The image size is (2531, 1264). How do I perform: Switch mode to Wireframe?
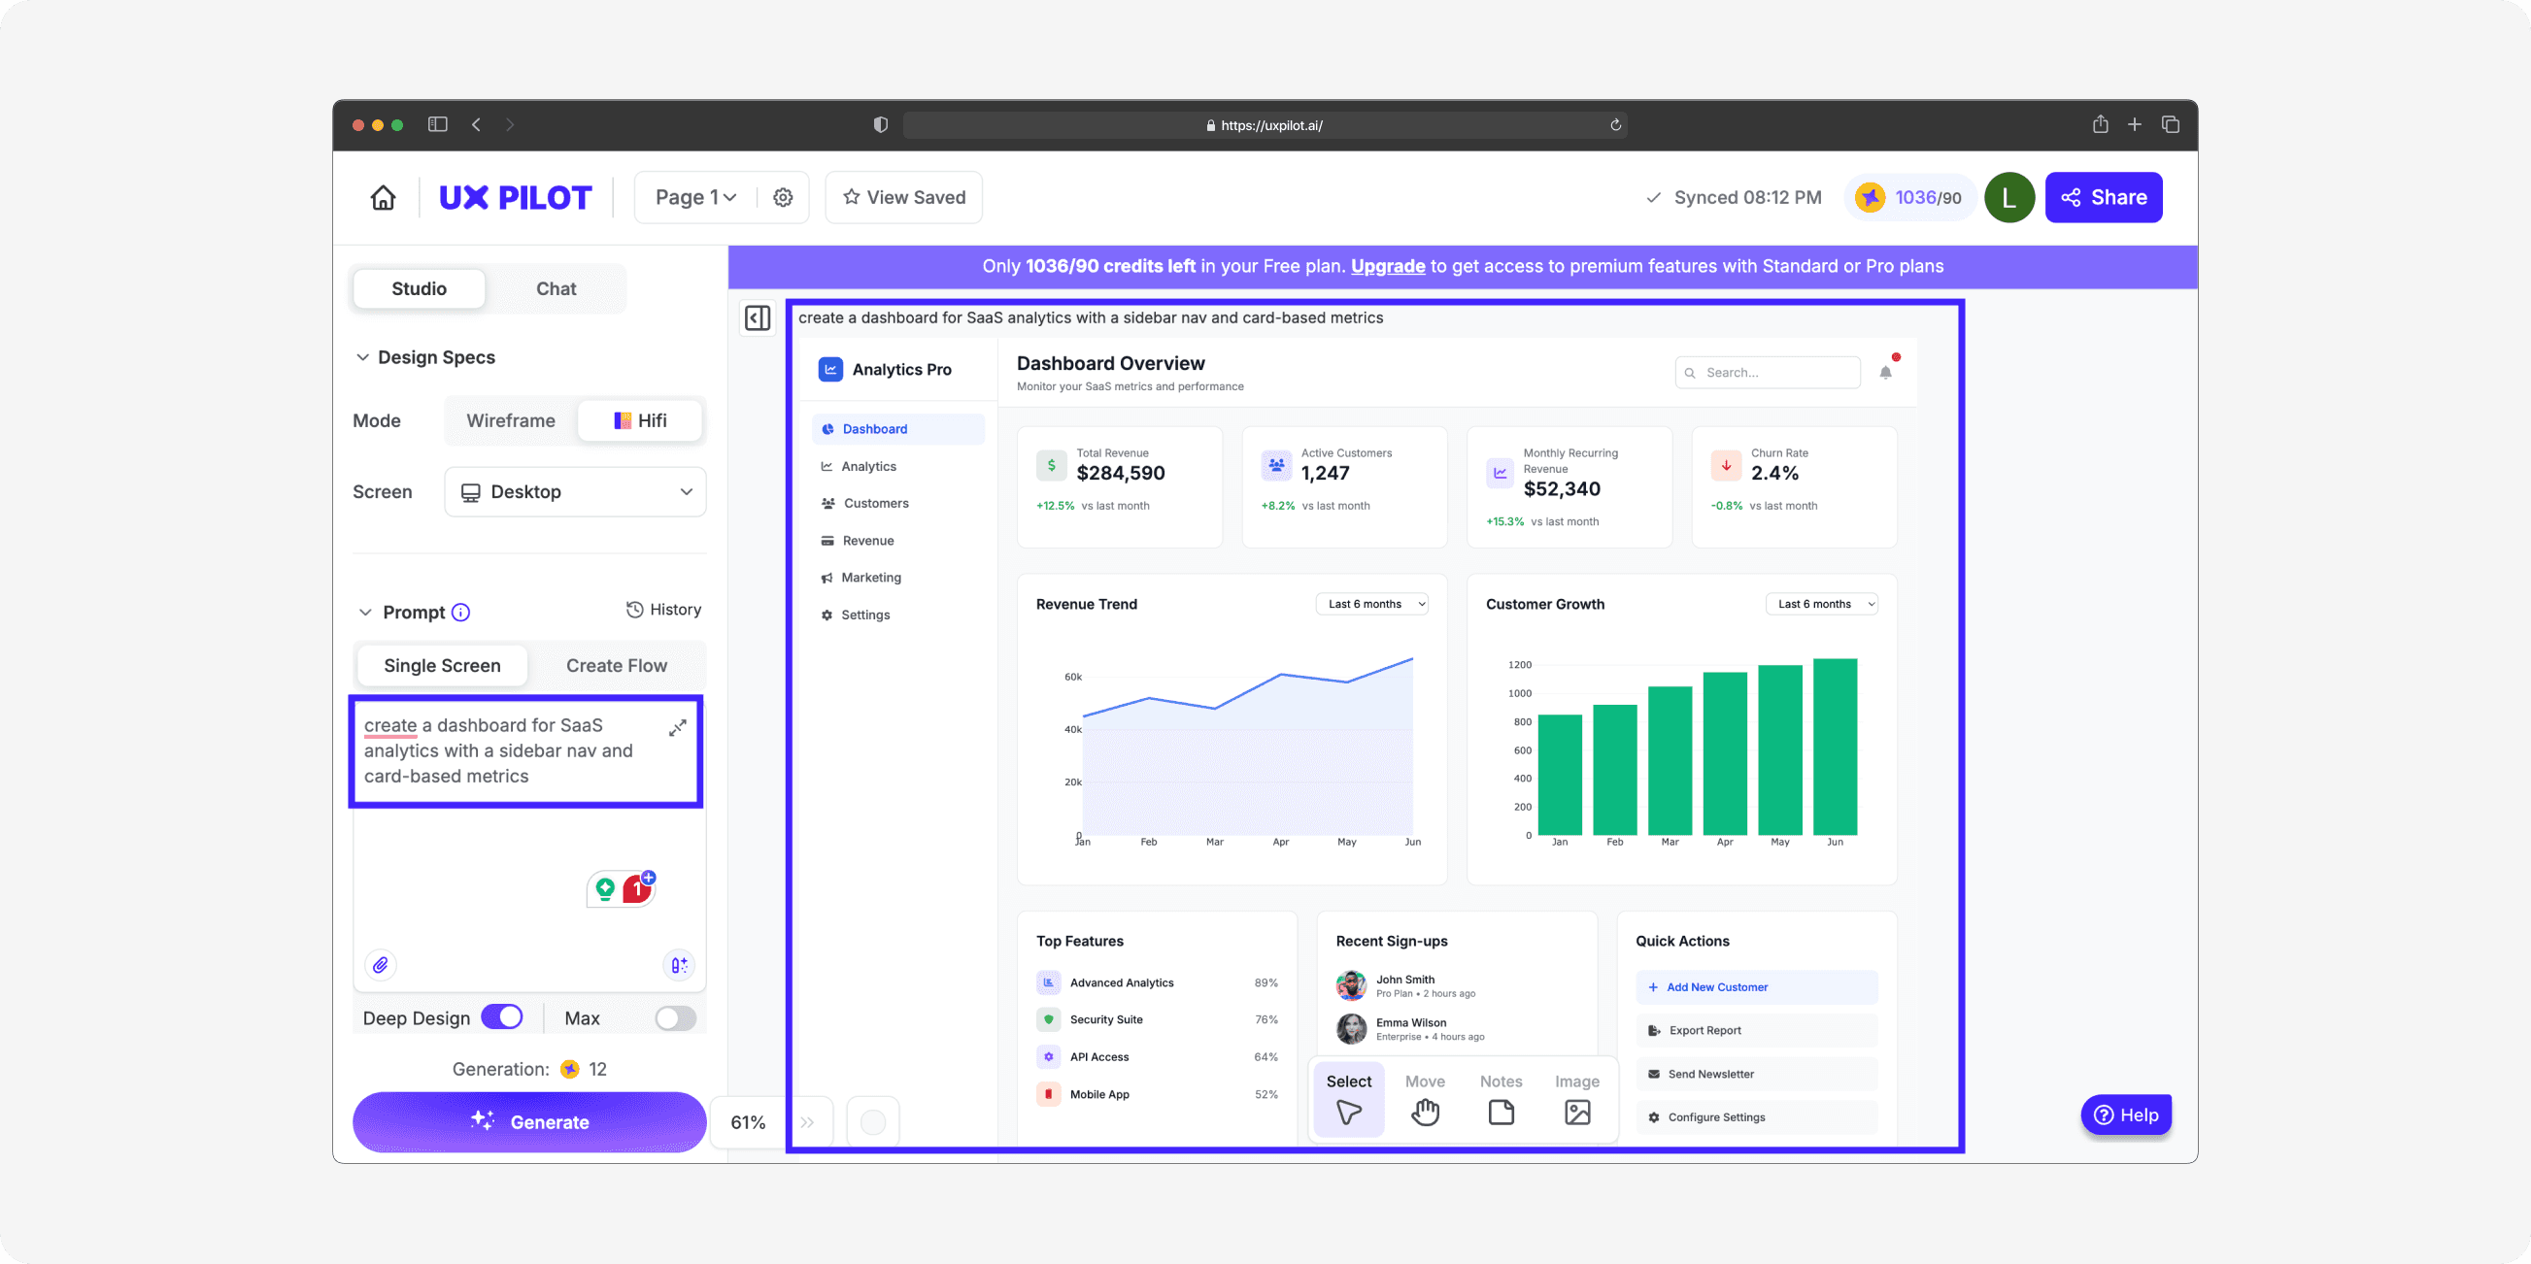coord(511,420)
